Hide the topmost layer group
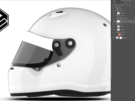The image size is (135, 101). click(113, 7)
